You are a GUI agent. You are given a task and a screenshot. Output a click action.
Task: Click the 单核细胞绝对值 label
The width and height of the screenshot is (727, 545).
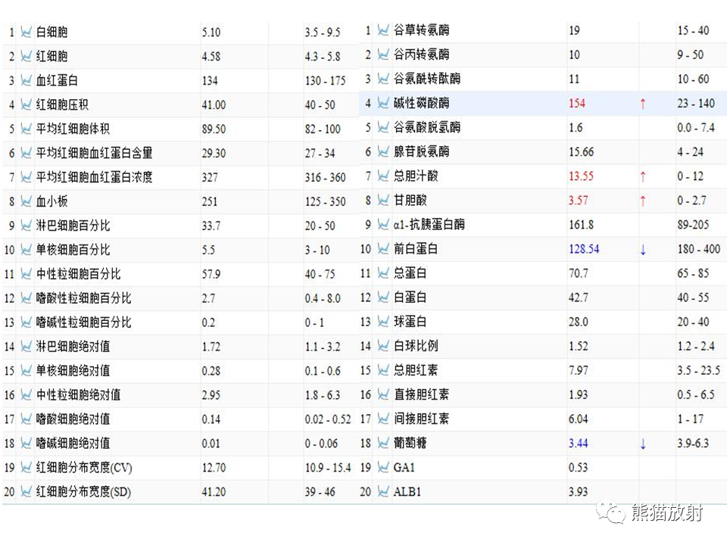(73, 371)
